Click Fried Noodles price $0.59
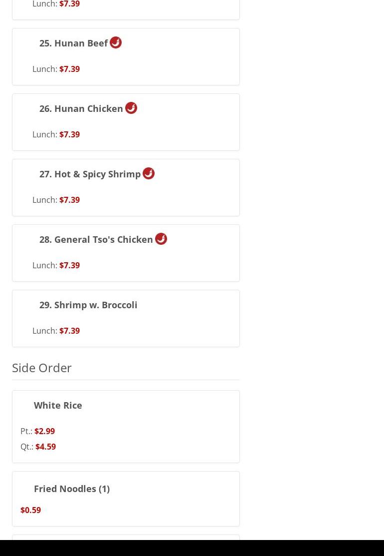Image resolution: width=384 pixels, height=556 pixels. (x=30, y=510)
